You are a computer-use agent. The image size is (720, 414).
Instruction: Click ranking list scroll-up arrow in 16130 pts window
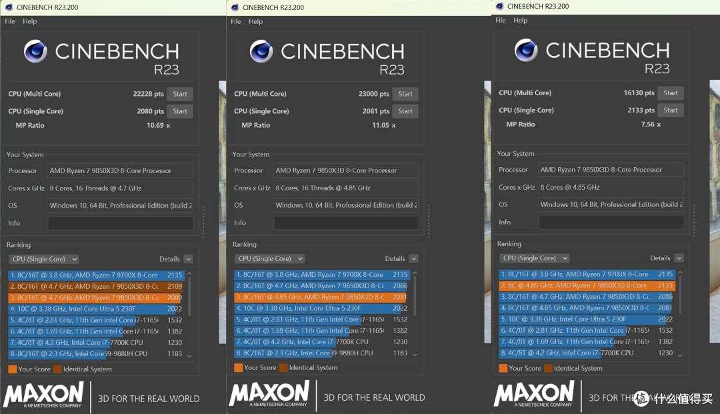(x=680, y=273)
